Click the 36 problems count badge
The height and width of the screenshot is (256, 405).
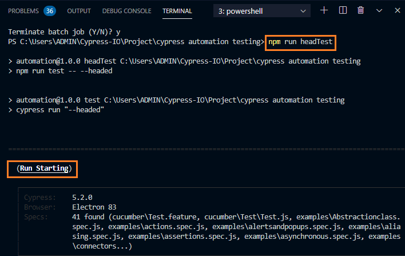(50, 11)
